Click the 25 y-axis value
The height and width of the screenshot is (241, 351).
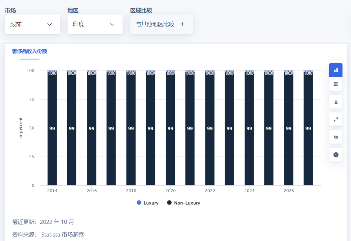[x=32, y=157]
